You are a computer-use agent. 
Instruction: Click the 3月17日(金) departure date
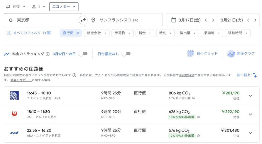[x=189, y=20]
